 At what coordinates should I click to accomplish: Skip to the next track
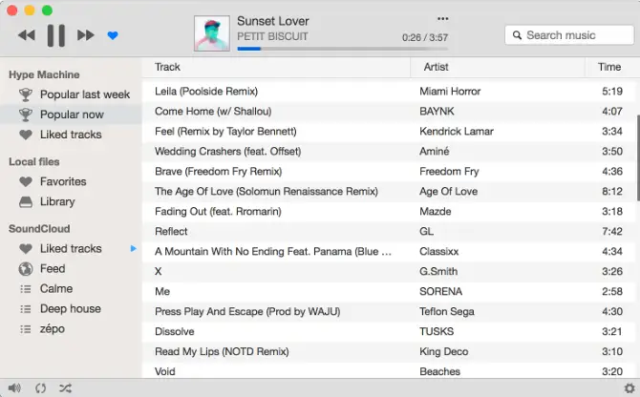pyautogui.click(x=86, y=35)
